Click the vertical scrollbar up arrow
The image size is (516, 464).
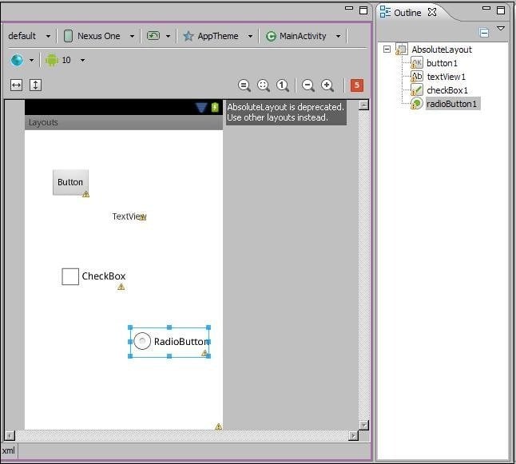point(363,105)
